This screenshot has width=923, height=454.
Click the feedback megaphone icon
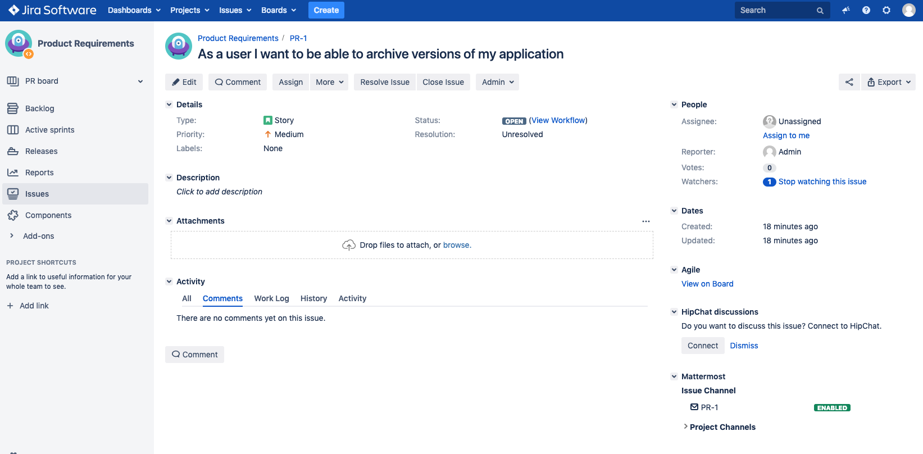(x=845, y=10)
